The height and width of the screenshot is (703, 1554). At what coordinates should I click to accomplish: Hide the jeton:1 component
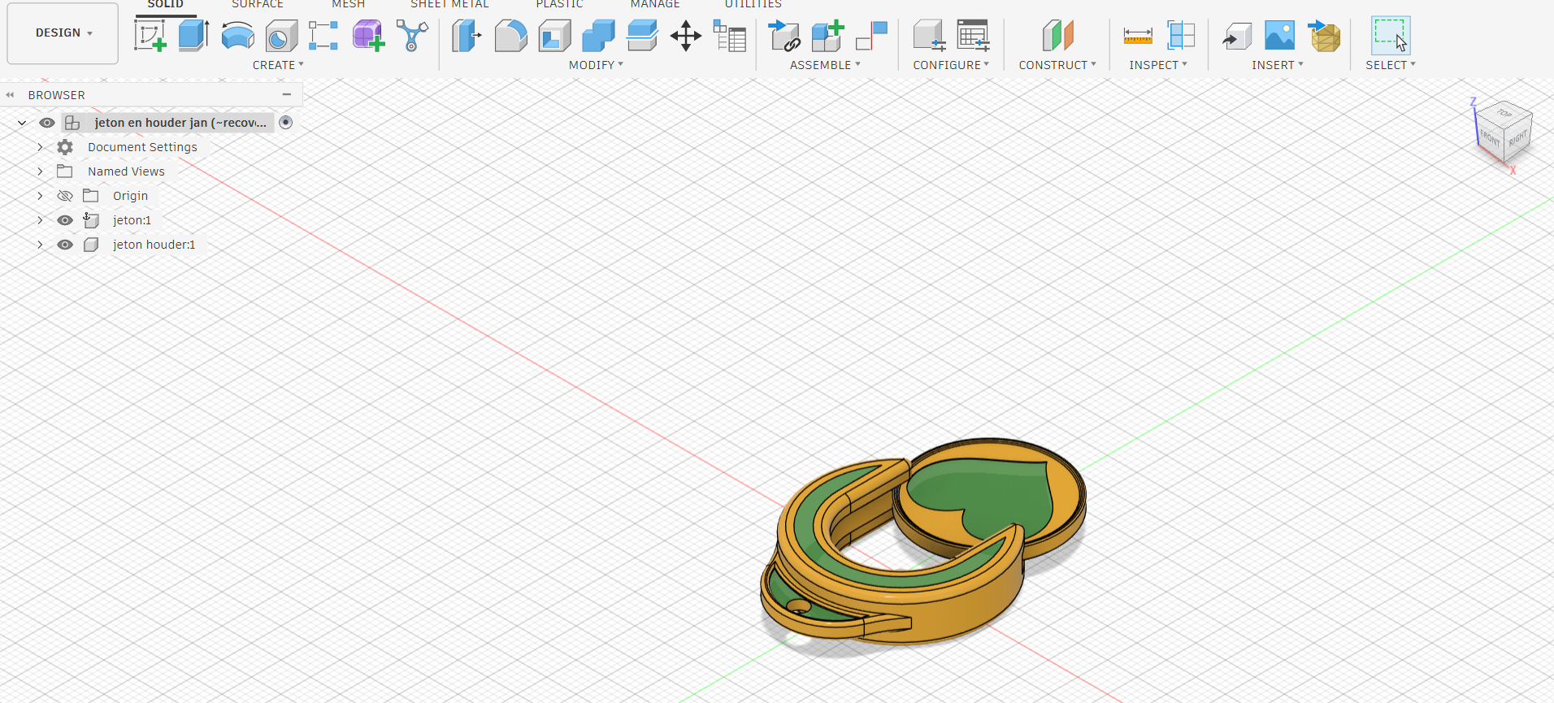(65, 220)
